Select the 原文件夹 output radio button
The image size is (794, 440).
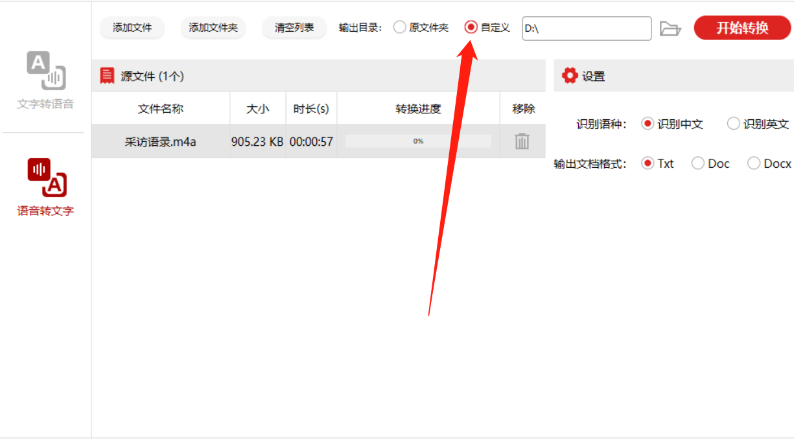click(x=400, y=28)
